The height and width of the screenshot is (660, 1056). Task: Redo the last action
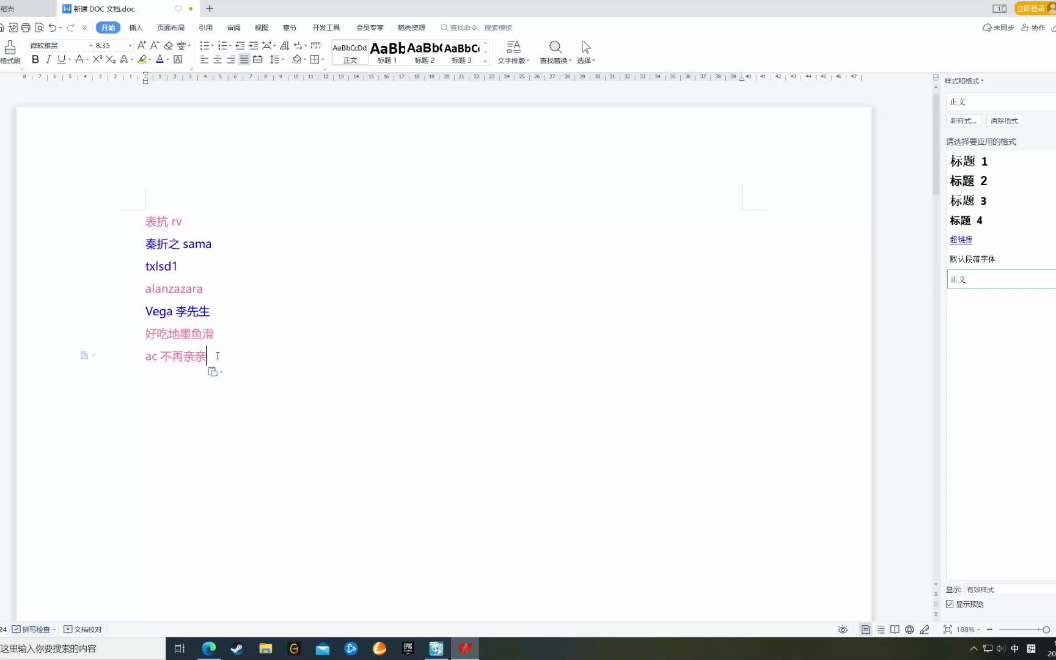[x=71, y=28]
